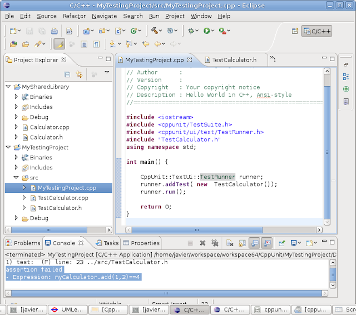The width and height of the screenshot is (356, 315).
Task: Click the Outline view icon in right sidebar
Action: click(346, 77)
